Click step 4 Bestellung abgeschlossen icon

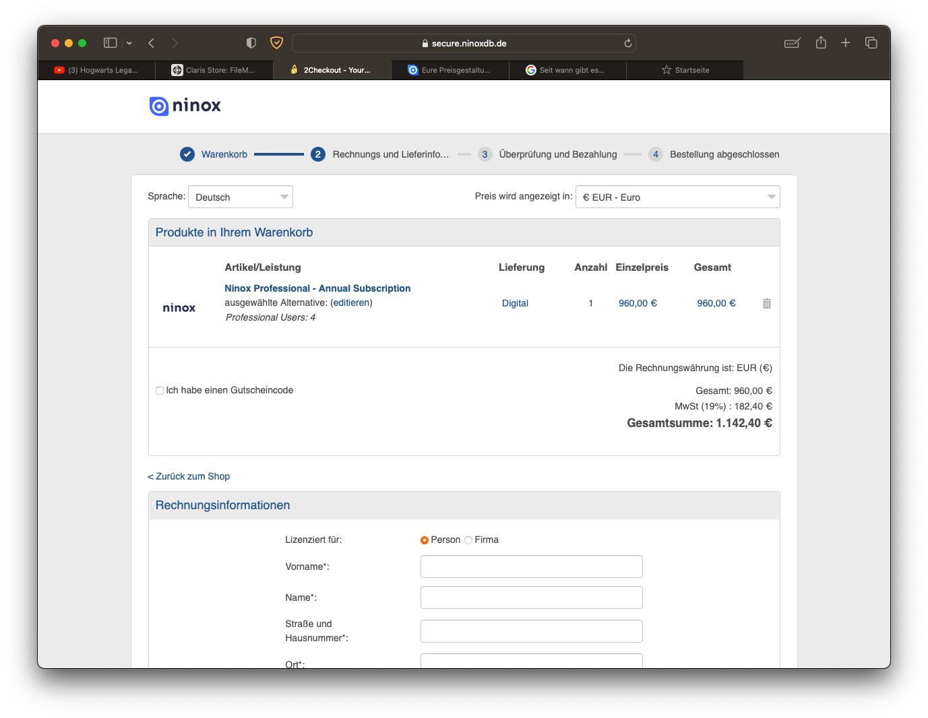(x=656, y=154)
